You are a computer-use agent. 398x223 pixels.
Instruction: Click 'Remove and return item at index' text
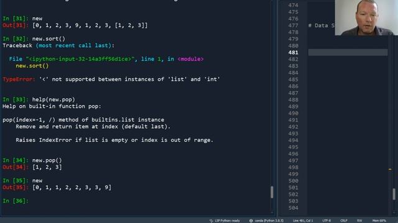click(67, 126)
